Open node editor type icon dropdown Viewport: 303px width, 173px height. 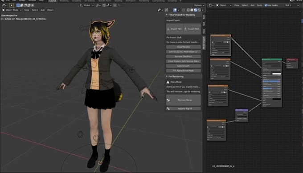click(211, 5)
